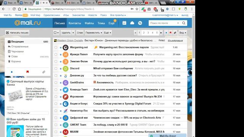Go to previous page of letters
This screenshot has width=244, height=137.
pyautogui.click(x=135, y=33)
